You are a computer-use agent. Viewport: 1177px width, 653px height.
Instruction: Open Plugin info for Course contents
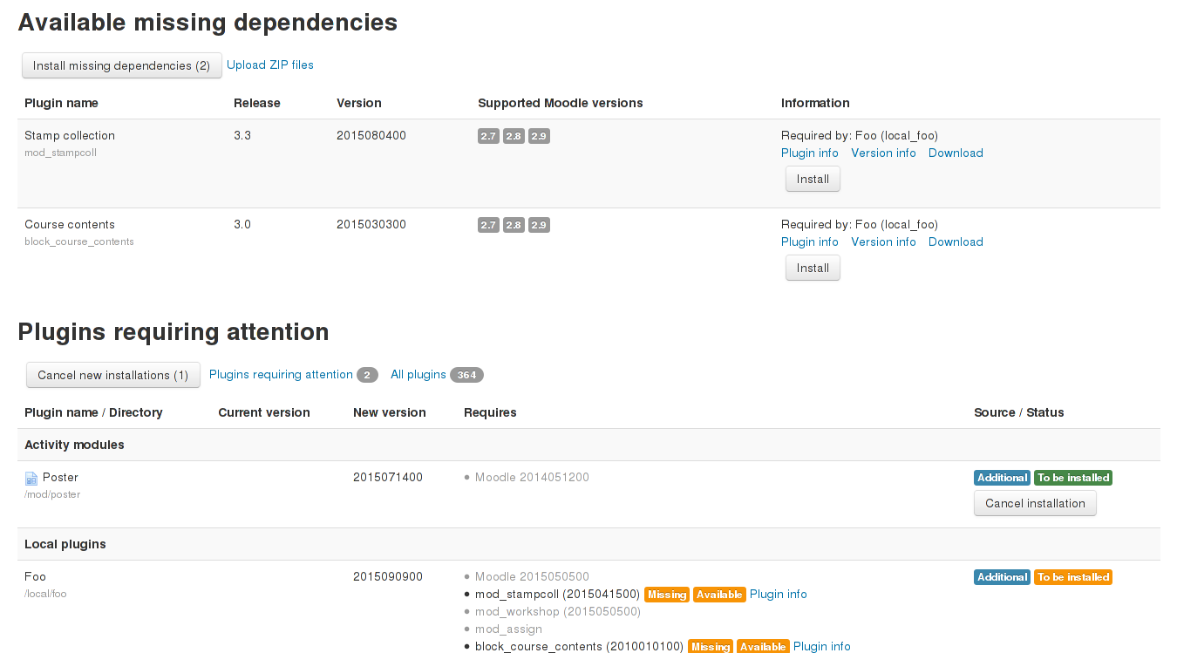coord(809,241)
